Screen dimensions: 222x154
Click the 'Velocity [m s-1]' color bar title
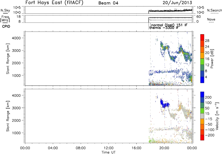click(217, 116)
